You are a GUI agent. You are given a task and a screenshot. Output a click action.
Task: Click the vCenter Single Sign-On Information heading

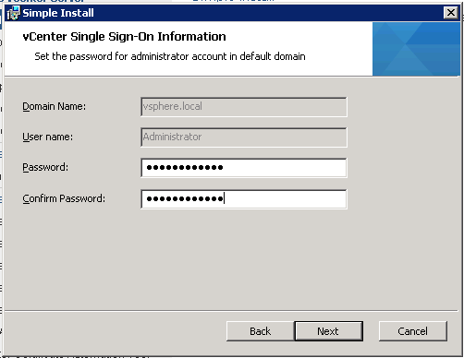[124, 37]
